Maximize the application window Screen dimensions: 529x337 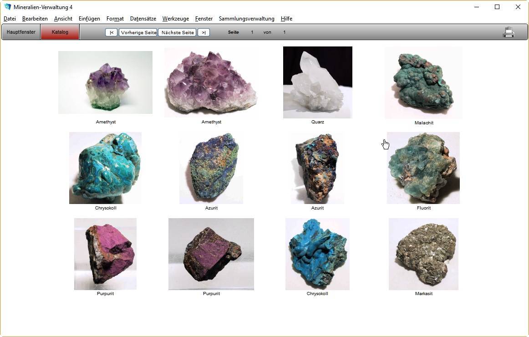point(497,7)
